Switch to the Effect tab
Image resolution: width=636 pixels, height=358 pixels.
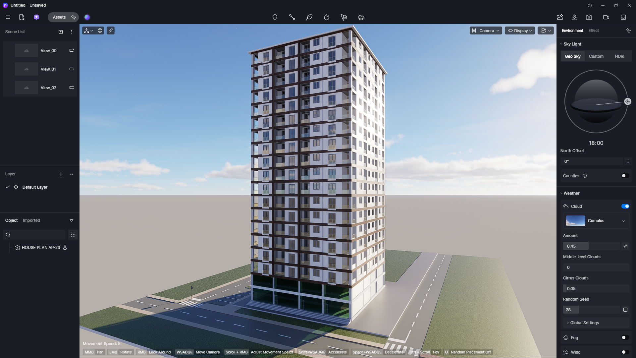coord(593,30)
